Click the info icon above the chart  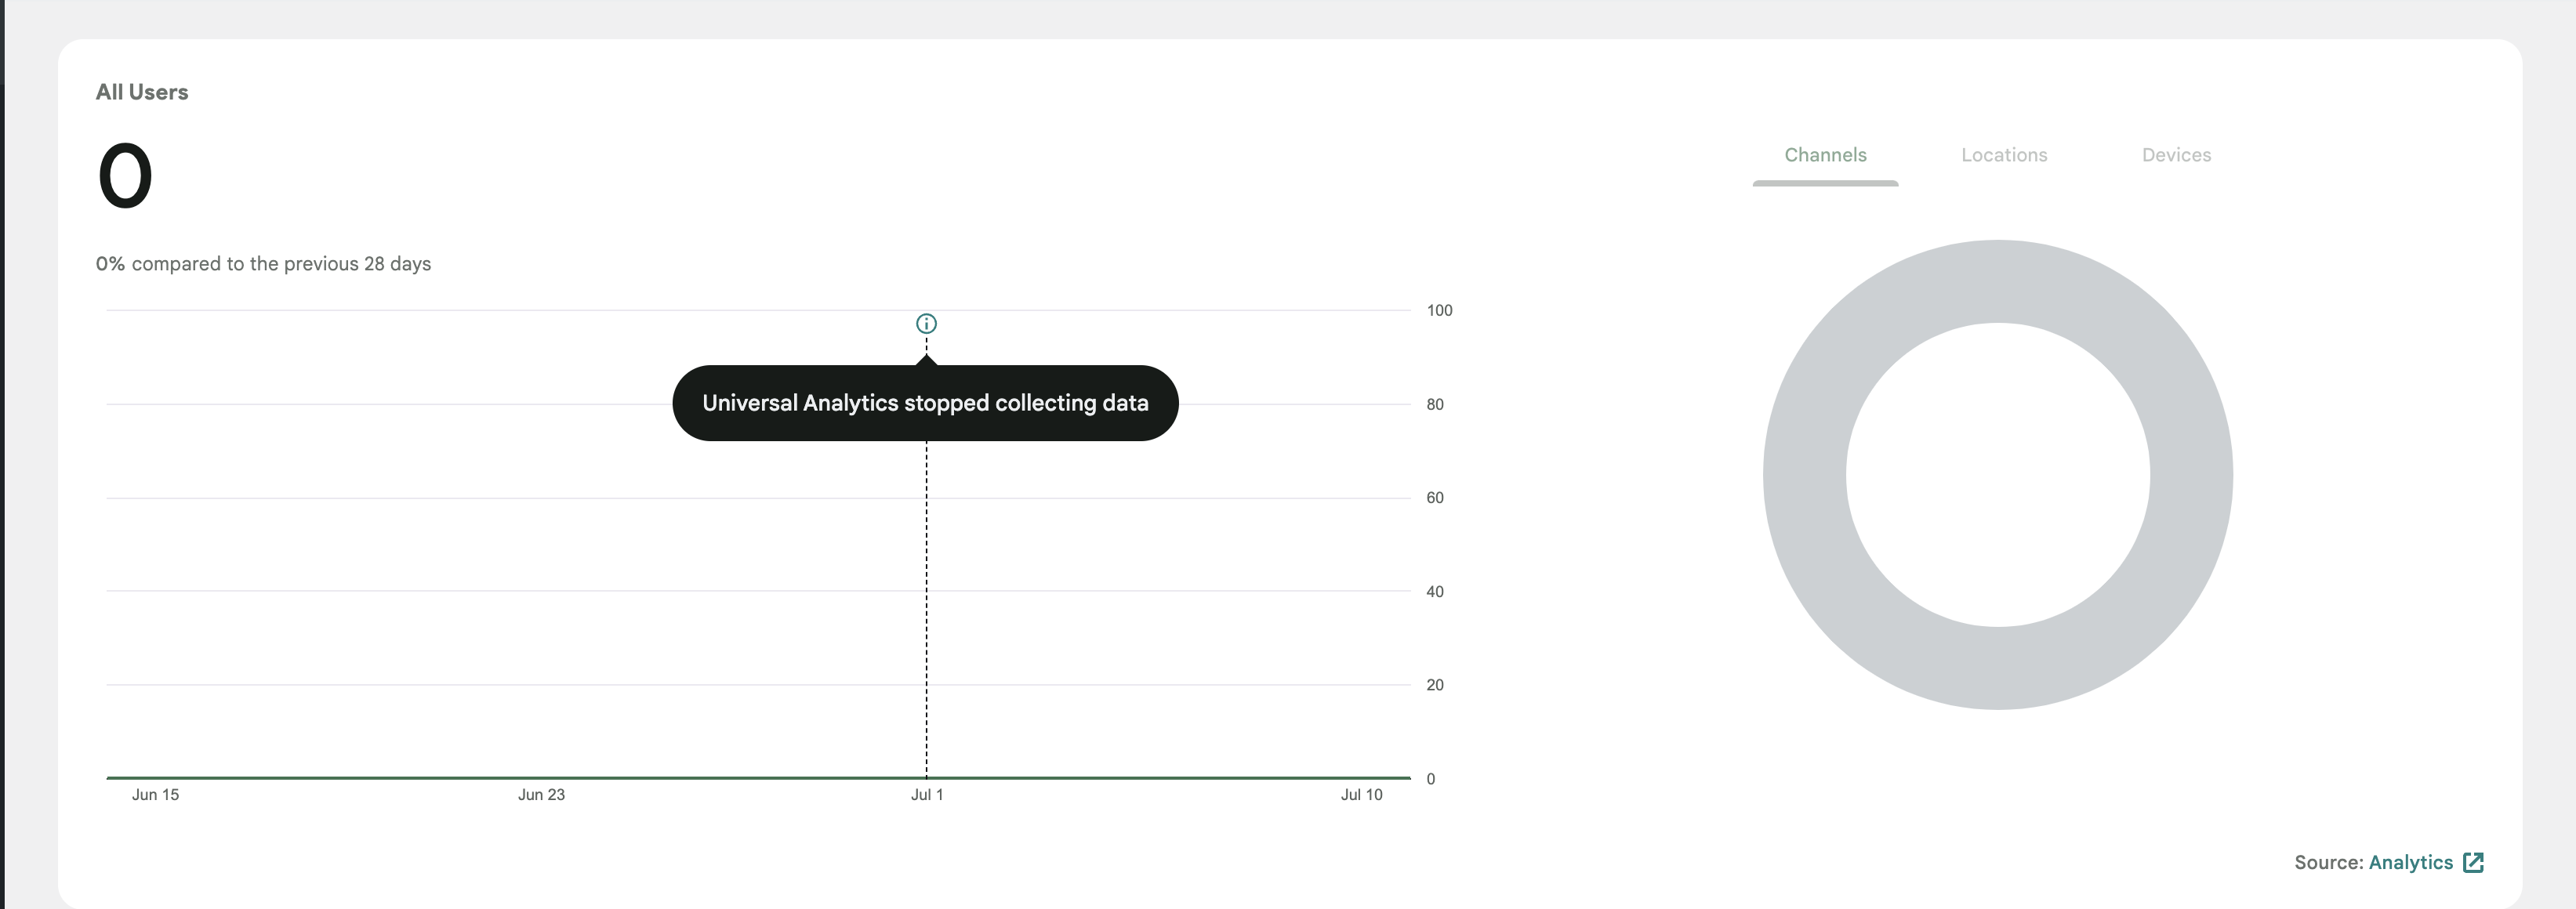point(926,323)
